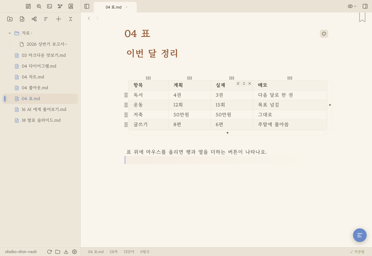
Task: Toggle the right sidebar panel
Action: point(365,6)
